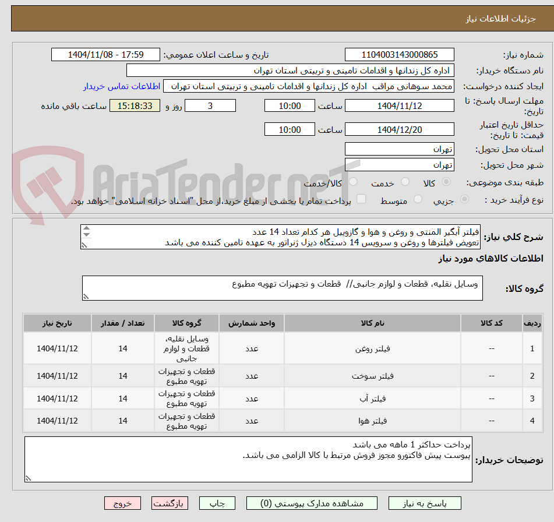Click the خروج exit button
This screenshot has width=554, height=522.
coord(122,503)
